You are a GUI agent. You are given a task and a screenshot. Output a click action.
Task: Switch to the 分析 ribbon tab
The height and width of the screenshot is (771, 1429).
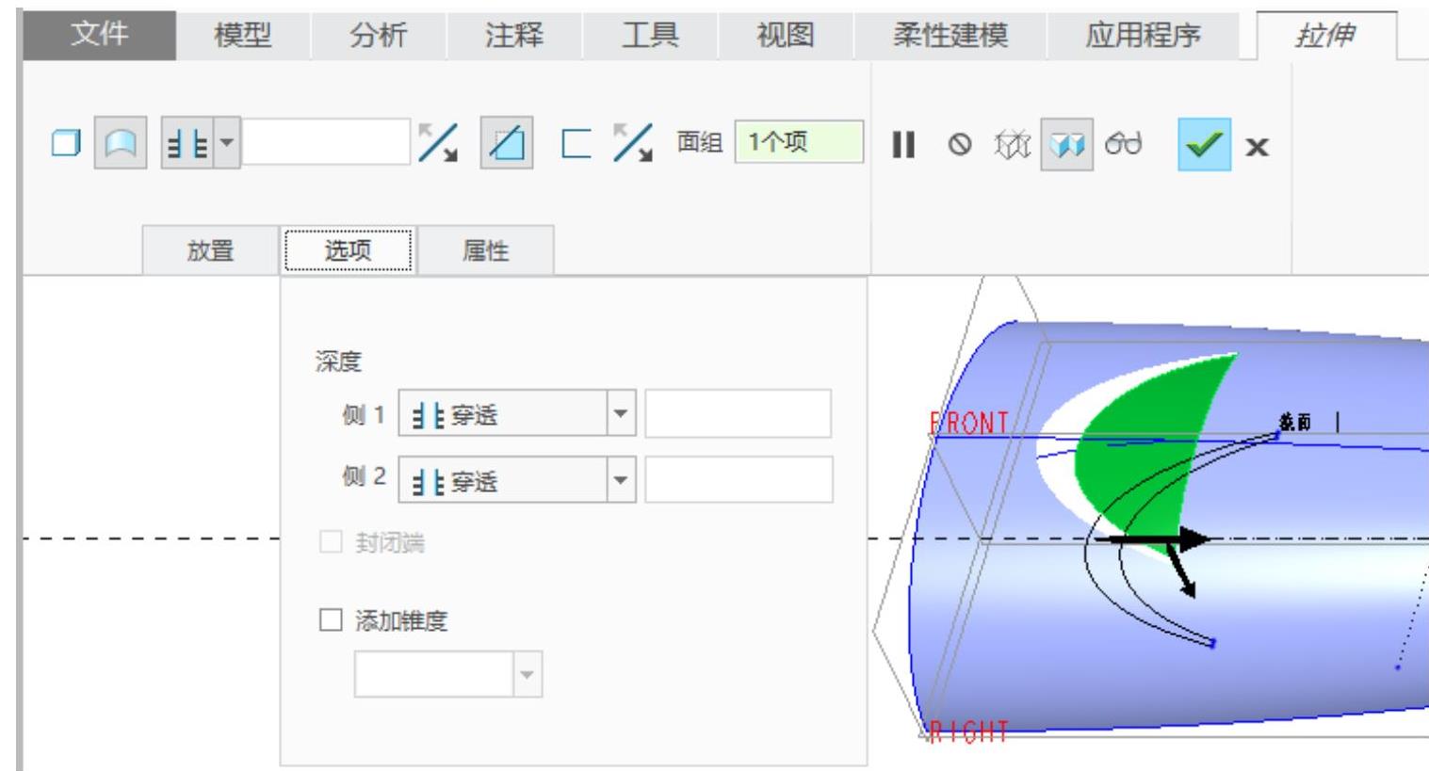pyautogui.click(x=378, y=36)
